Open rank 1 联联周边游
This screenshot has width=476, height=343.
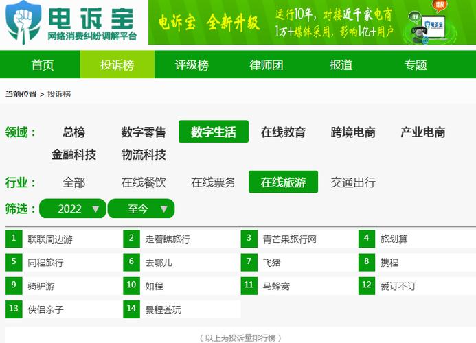pyautogui.click(x=64, y=239)
